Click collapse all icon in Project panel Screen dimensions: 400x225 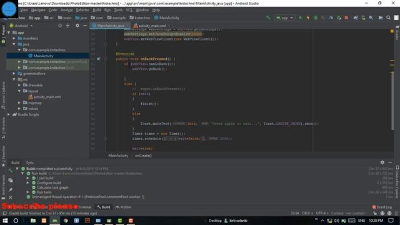pyautogui.click(x=67, y=26)
